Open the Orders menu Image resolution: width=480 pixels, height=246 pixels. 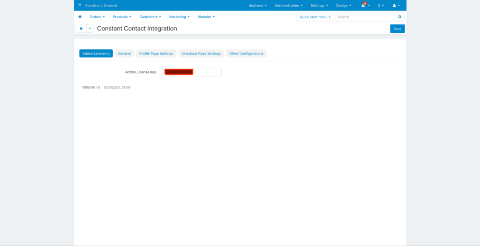pyautogui.click(x=97, y=17)
